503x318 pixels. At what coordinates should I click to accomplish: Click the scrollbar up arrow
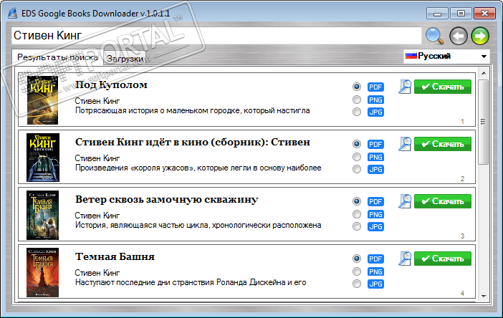[484, 73]
